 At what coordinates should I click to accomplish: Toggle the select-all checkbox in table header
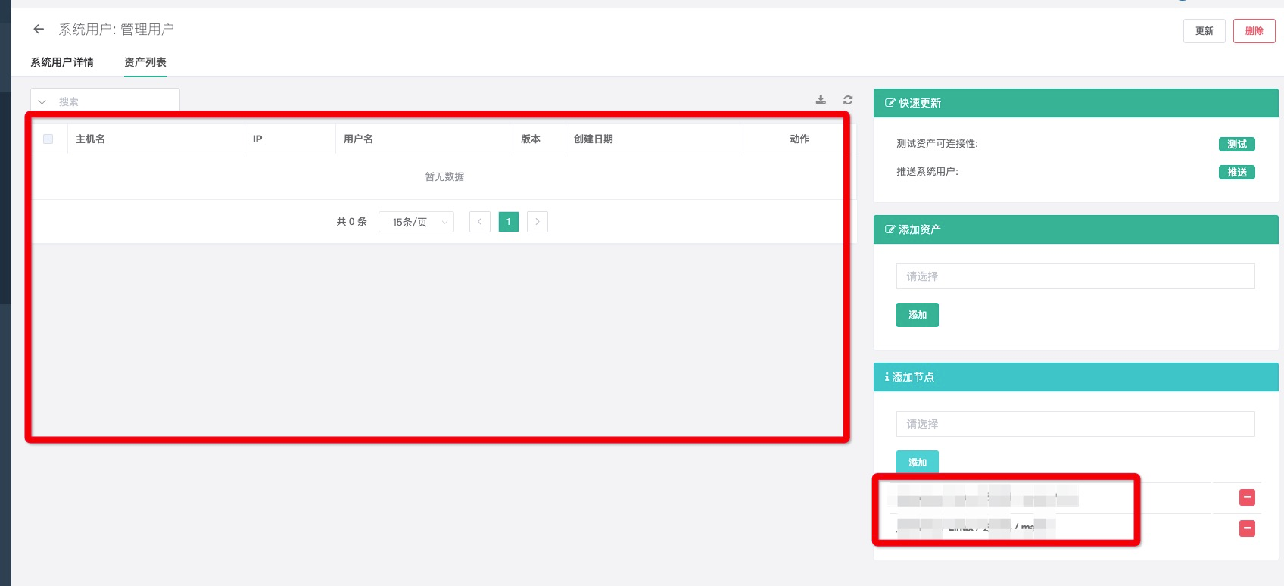point(48,139)
